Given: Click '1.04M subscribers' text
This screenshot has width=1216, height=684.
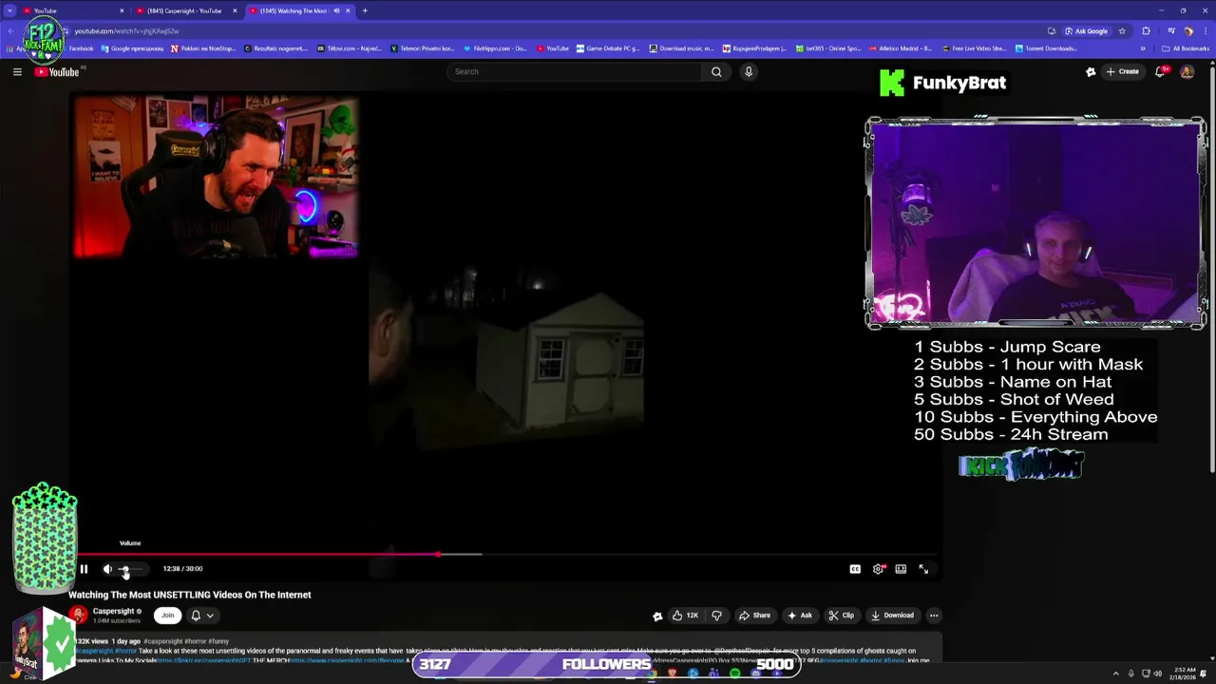Looking at the screenshot, I should 117,620.
